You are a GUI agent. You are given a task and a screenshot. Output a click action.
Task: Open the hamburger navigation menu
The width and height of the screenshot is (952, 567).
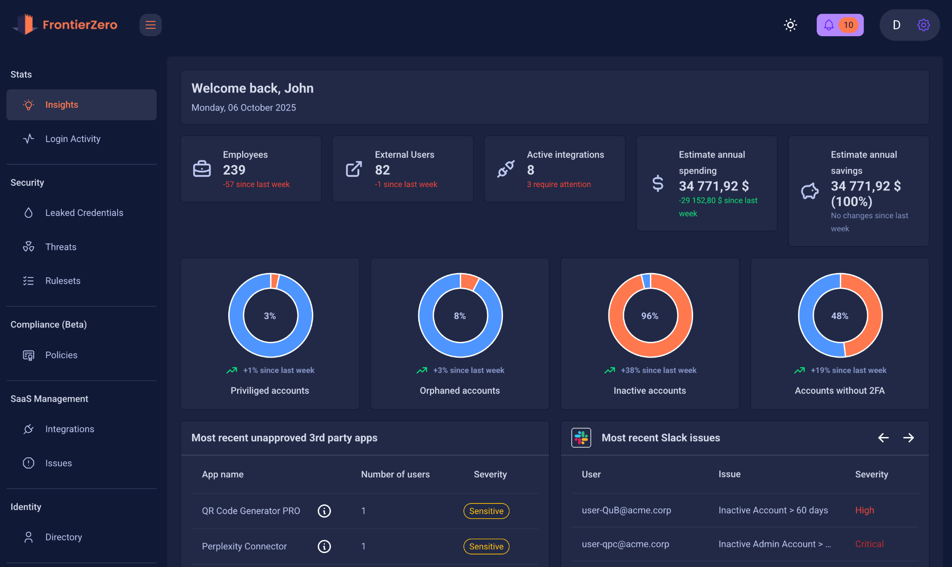[150, 25]
